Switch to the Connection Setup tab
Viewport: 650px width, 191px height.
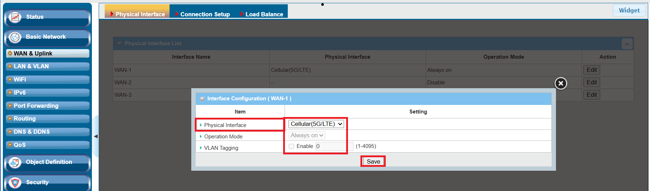click(x=205, y=14)
